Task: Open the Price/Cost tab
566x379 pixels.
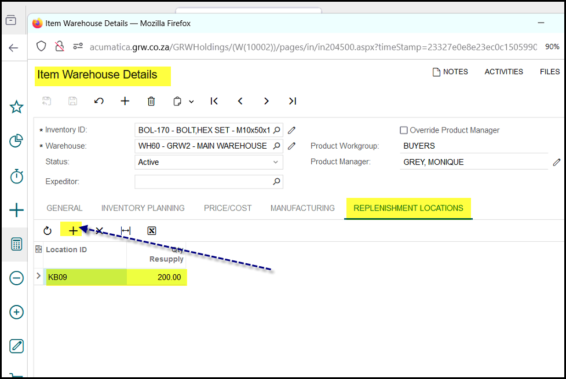Action: (x=228, y=208)
